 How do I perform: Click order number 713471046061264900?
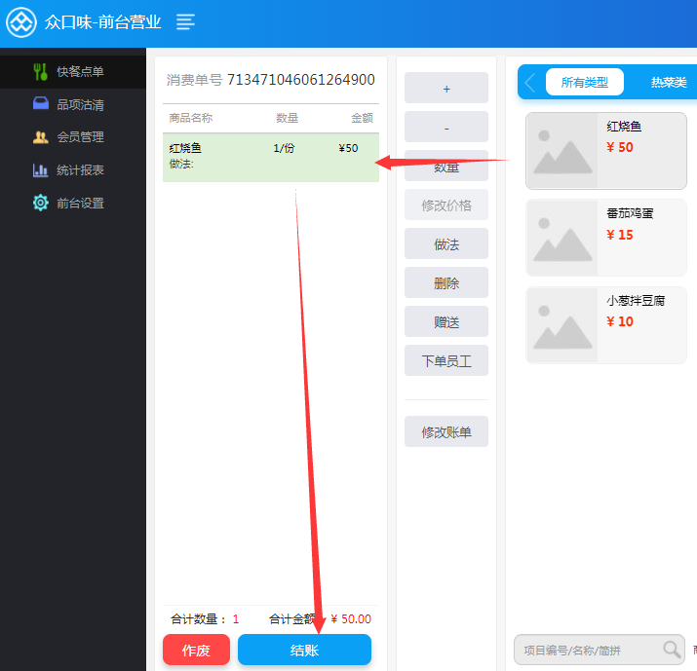(301, 80)
